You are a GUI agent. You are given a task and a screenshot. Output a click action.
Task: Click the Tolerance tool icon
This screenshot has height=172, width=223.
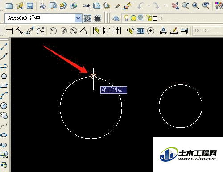pyautogui.click(x=140, y=31)
